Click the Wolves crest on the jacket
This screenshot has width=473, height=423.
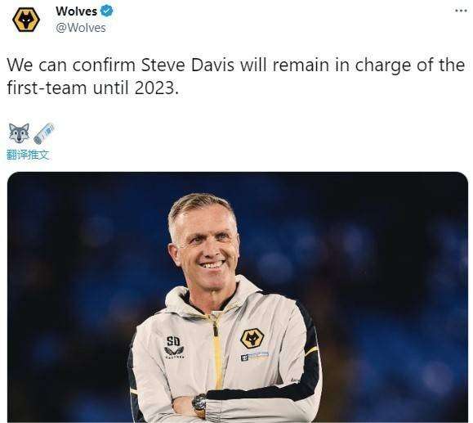(x=252, y=339)
